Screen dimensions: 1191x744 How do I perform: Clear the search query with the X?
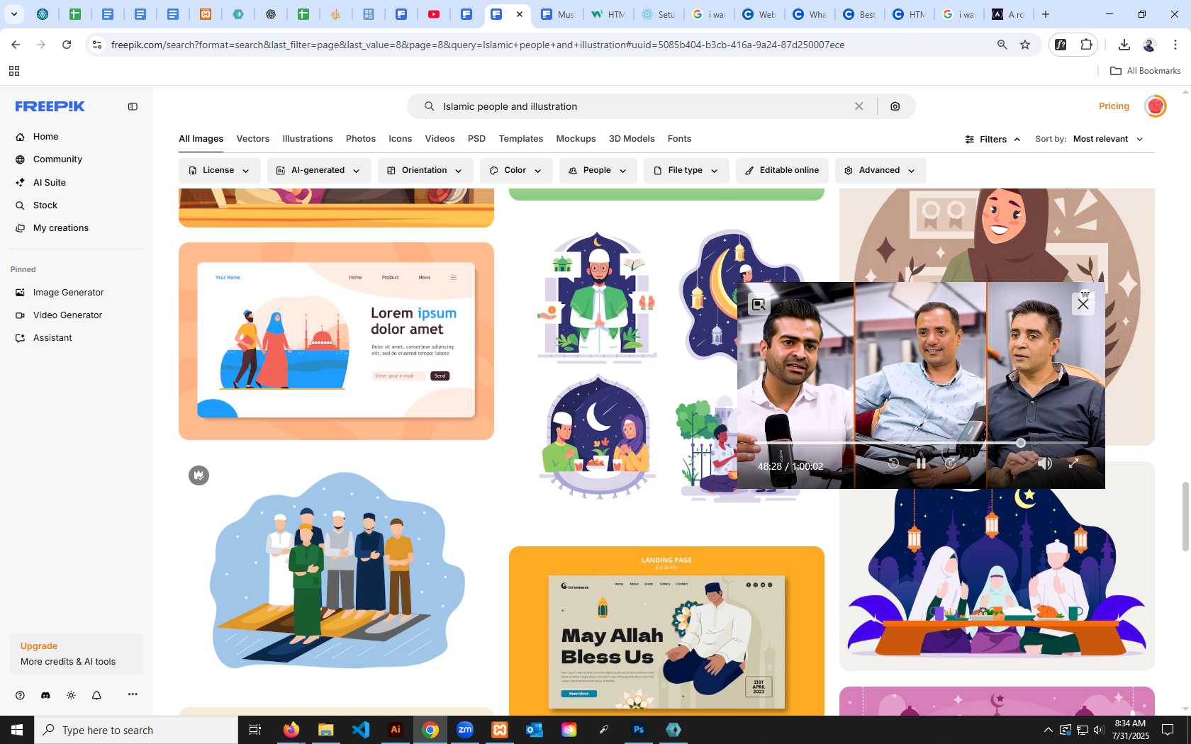(x=859, y=106)
